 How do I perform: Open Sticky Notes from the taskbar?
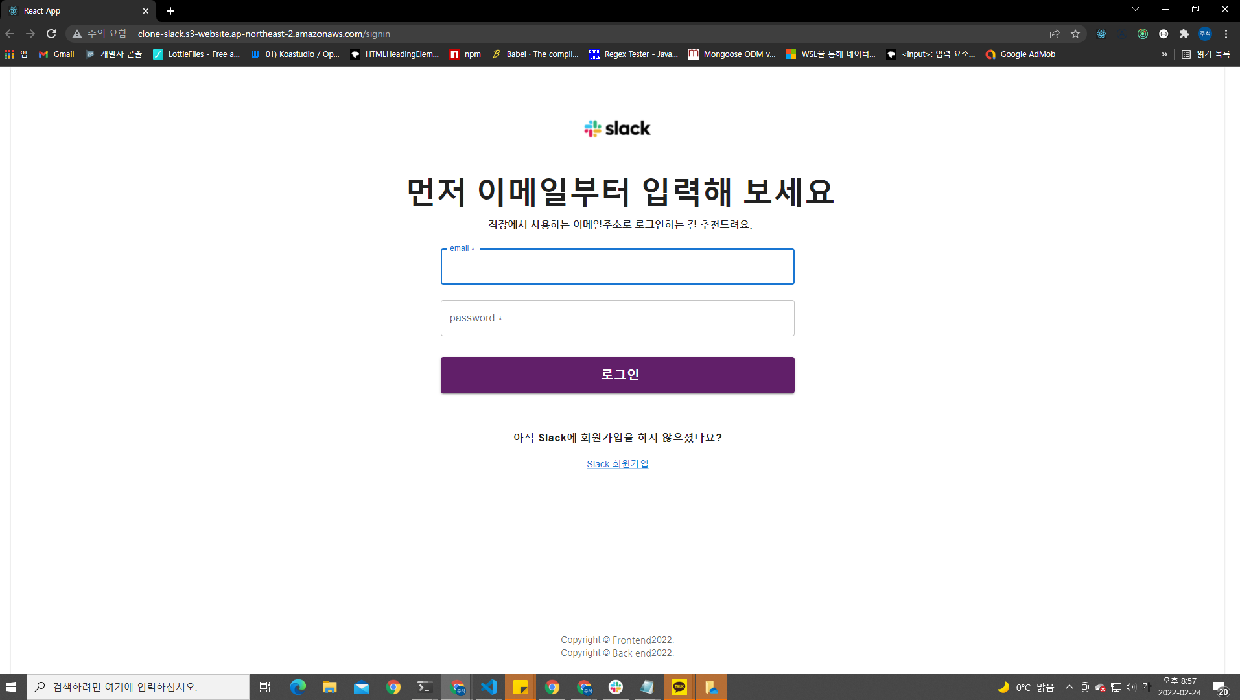[x=520, y=687]
